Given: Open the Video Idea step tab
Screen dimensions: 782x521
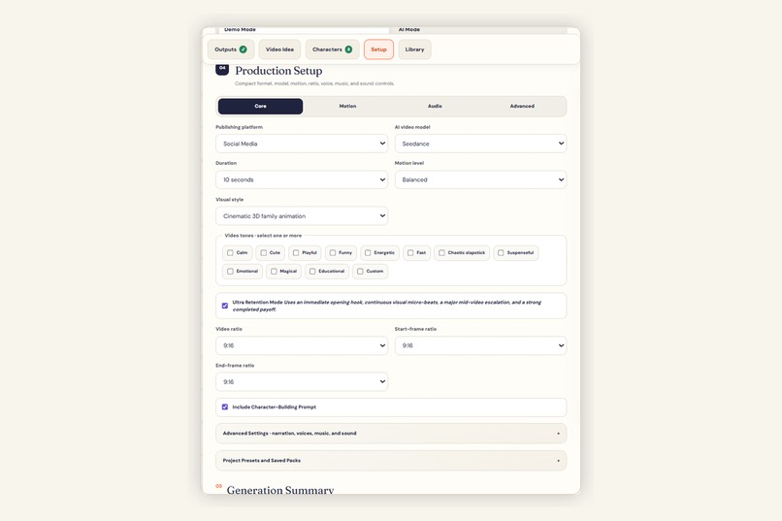Looking at the screenshot, I should coord(279,49).
